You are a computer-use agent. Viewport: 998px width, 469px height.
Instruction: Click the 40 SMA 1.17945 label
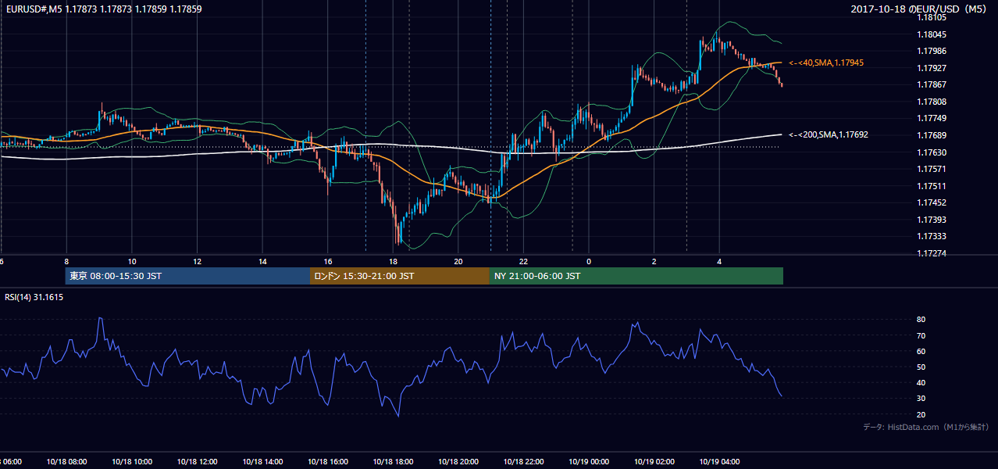coord(826,63)
